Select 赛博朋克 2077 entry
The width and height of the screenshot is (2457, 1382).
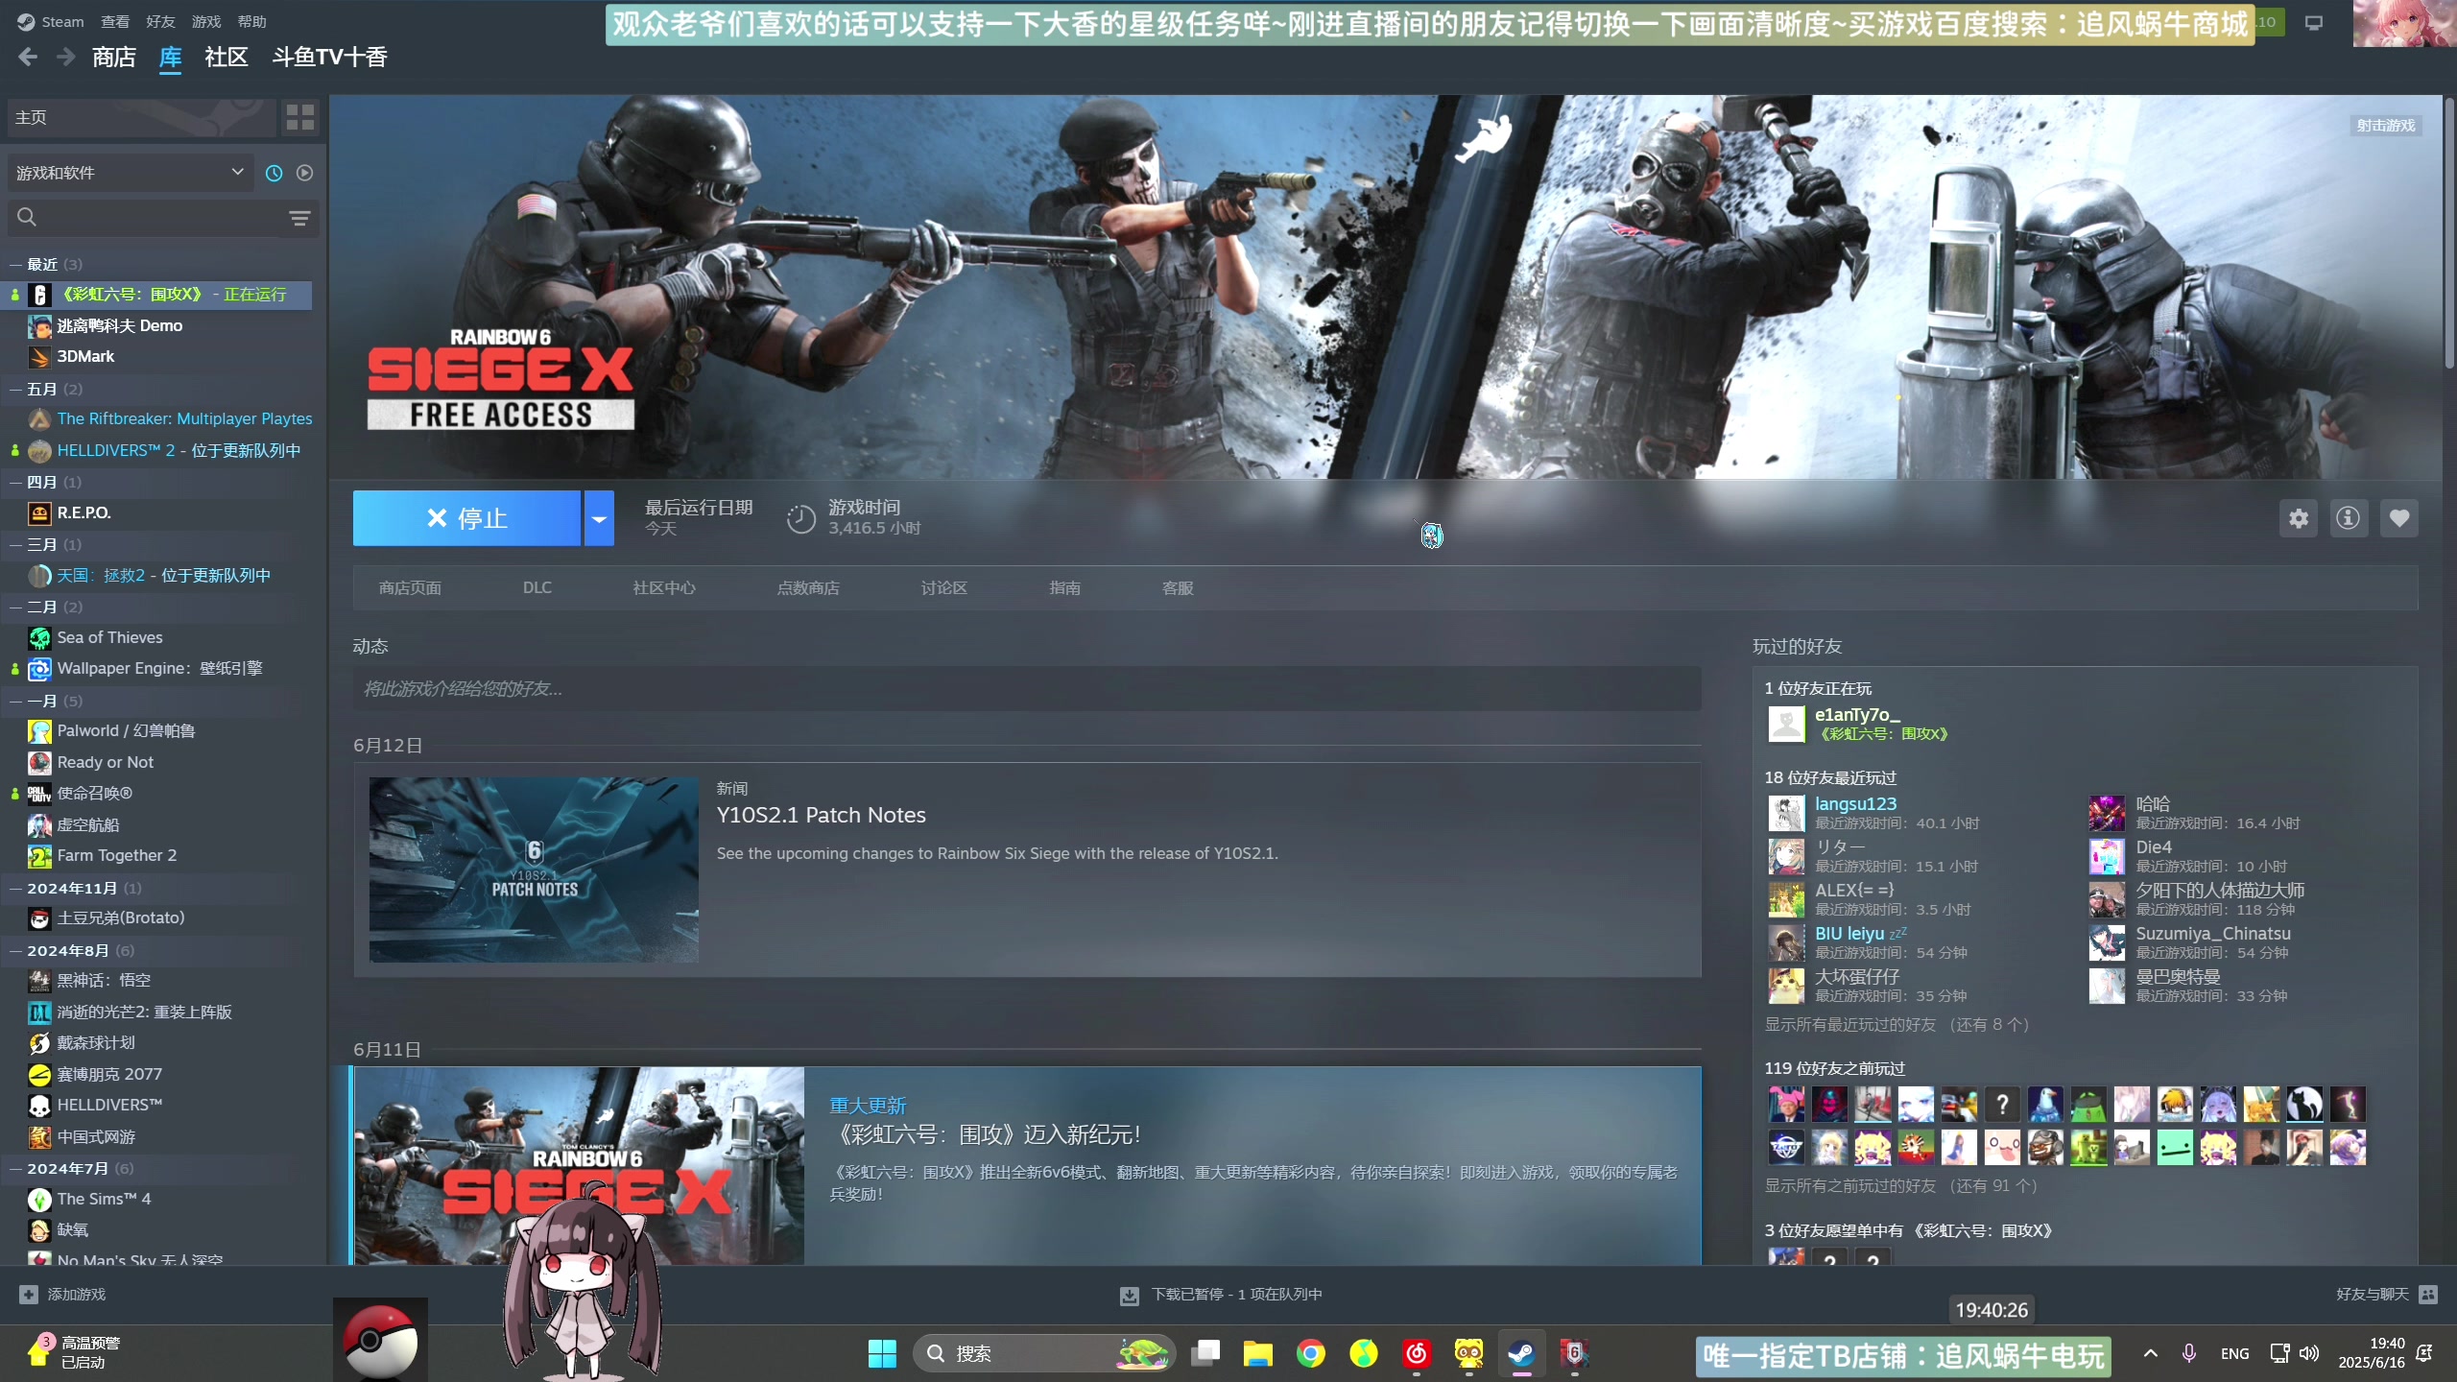pyautogui.click(x=109, y=1074)
